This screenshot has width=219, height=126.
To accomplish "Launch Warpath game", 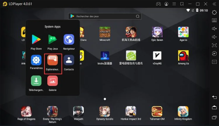I will click(x=79, y=111).
